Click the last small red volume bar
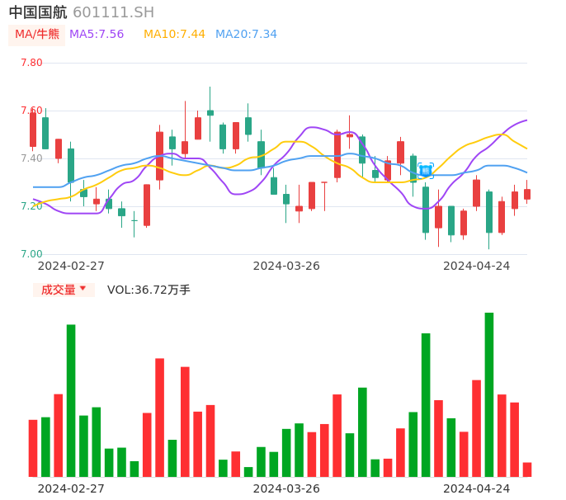 coord(527,469)
